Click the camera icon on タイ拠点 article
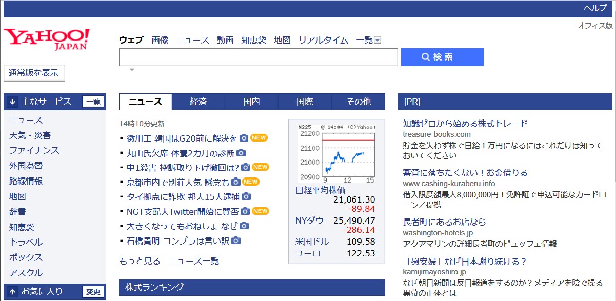 click(x=247, y=196)
